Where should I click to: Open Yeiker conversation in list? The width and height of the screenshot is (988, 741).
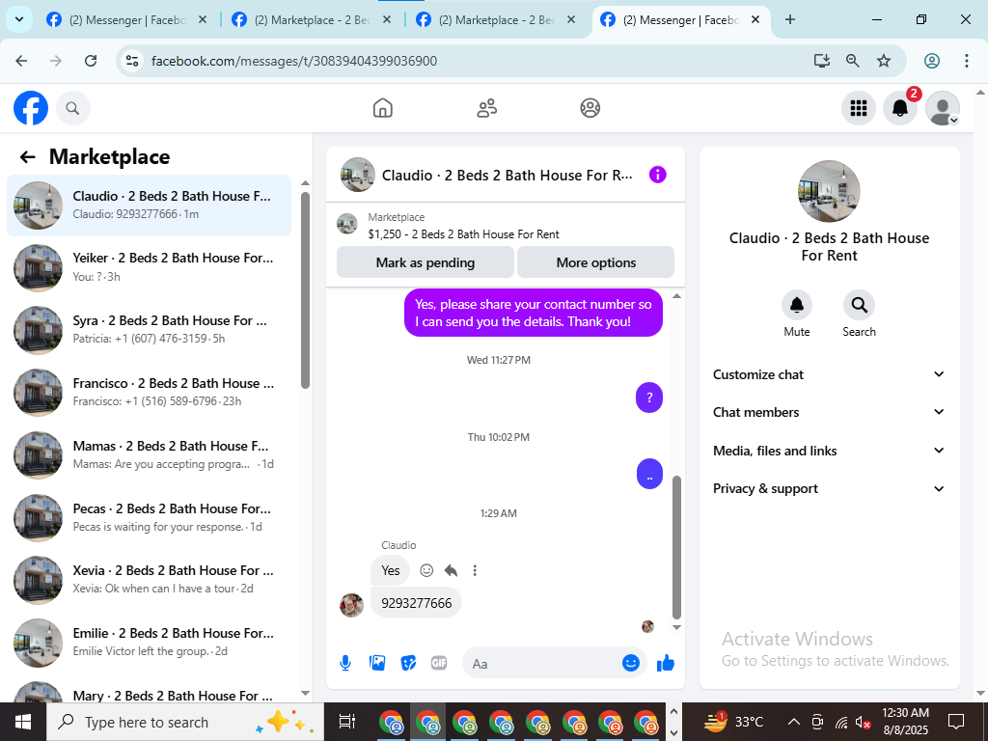[x=150, y=268]
